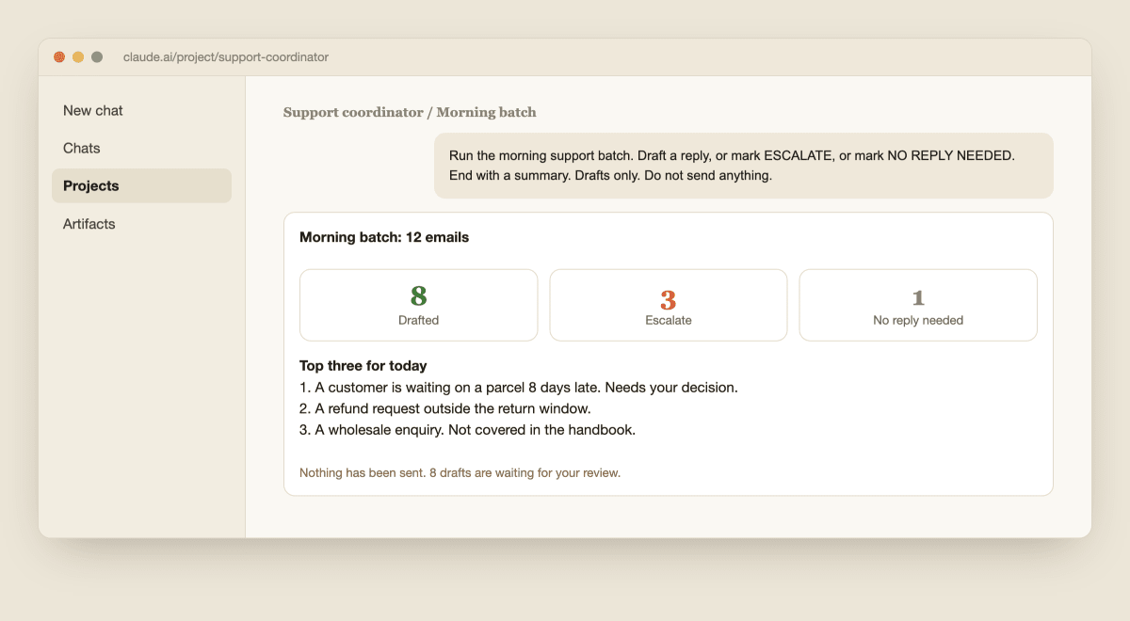Click the 'Top three for today' heading

point(363,365)
